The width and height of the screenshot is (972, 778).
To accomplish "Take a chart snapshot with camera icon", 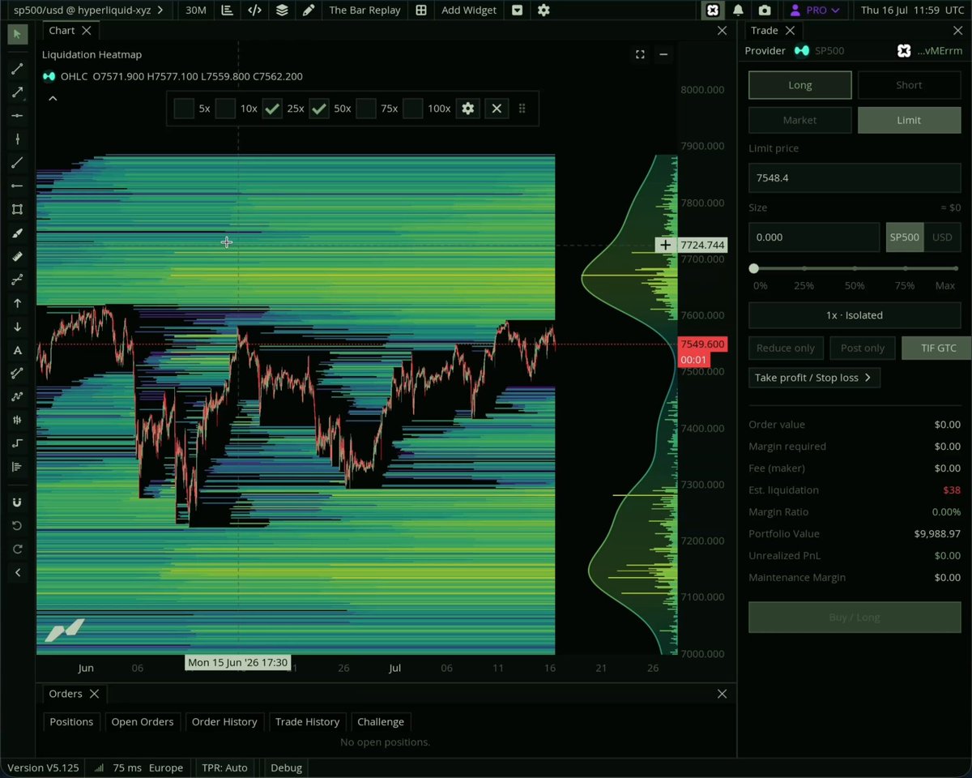I will 765,11.
